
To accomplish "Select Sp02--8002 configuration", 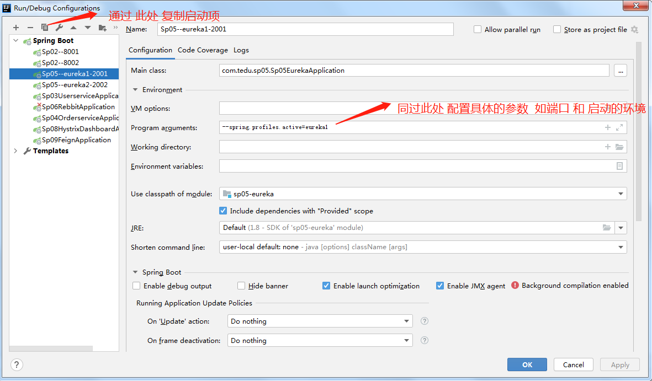I will point(60,63).
